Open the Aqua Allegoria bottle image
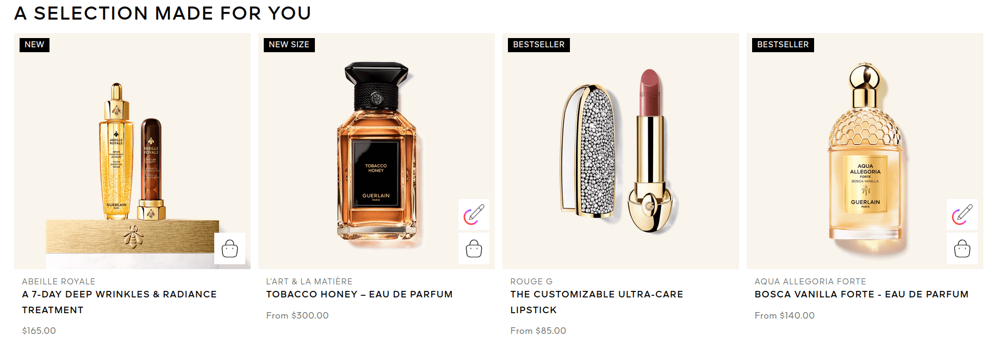Viewport: 999px width, 342px height. (865, 151)
